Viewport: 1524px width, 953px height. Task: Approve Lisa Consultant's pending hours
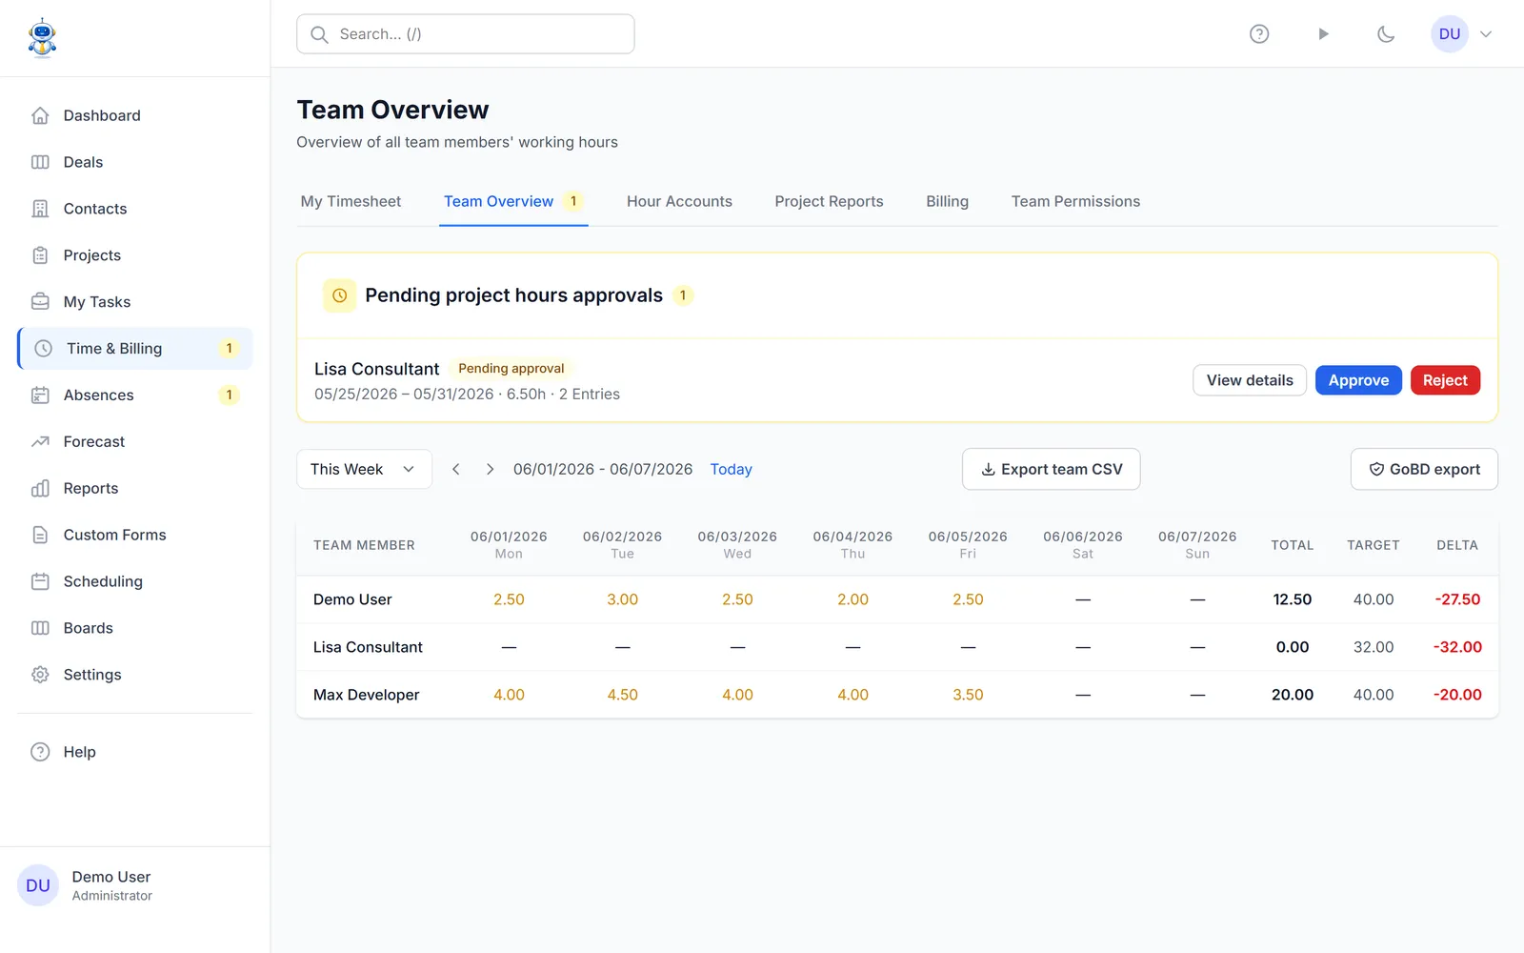1358,380
